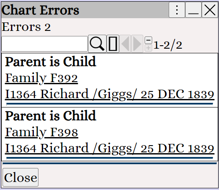Increase page size with plus button
The width and height of the screenshot is (219, 190).
coord(148,48)
